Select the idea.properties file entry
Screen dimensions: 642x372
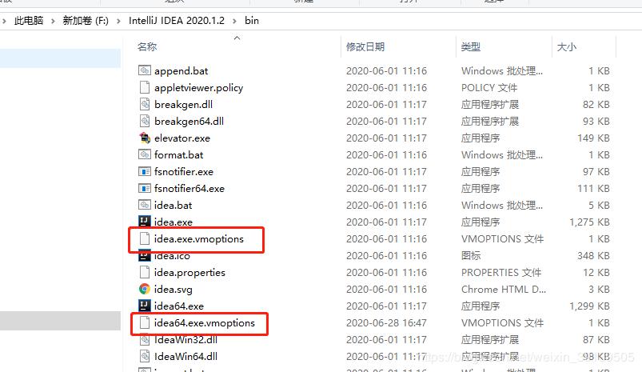click(189, 273)
